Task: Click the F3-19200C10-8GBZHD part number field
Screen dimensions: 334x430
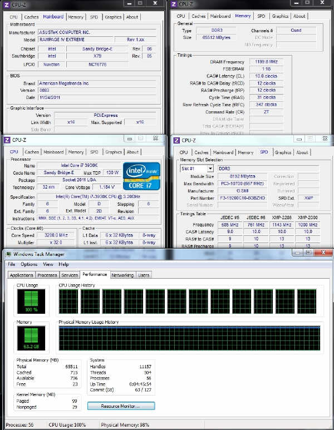Action: pos(242,197)
